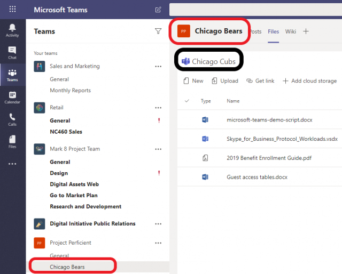The height and width of the screenshot is (274, 342).
Task: Click Project Perficient PP avatar in list
Action: (x=40, y=243)
